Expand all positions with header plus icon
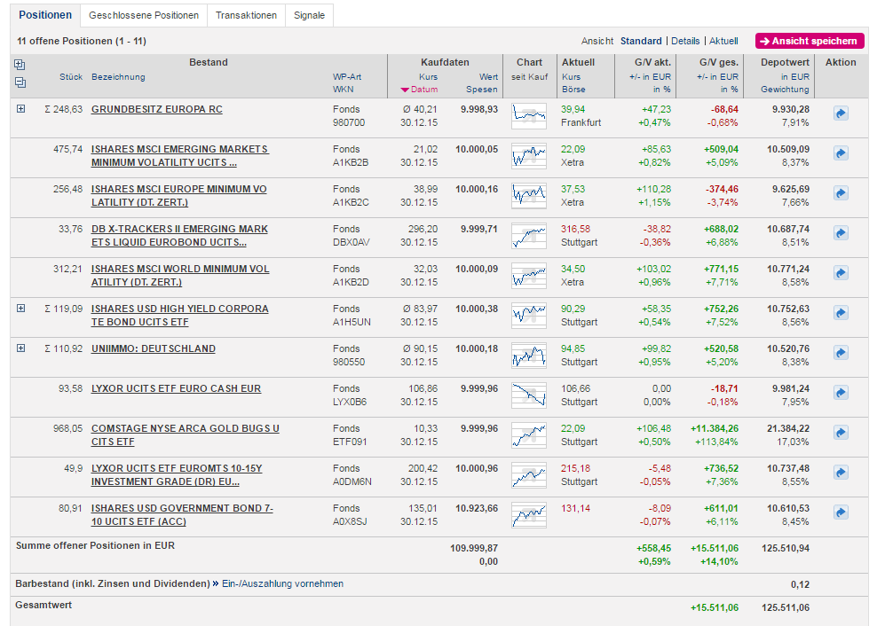The width and height of the screenshot is (877, 626). coord(20,65)
